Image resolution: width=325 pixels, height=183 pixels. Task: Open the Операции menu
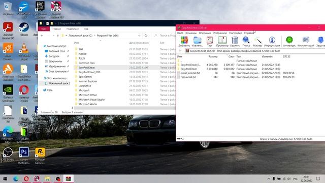[205, 33]
